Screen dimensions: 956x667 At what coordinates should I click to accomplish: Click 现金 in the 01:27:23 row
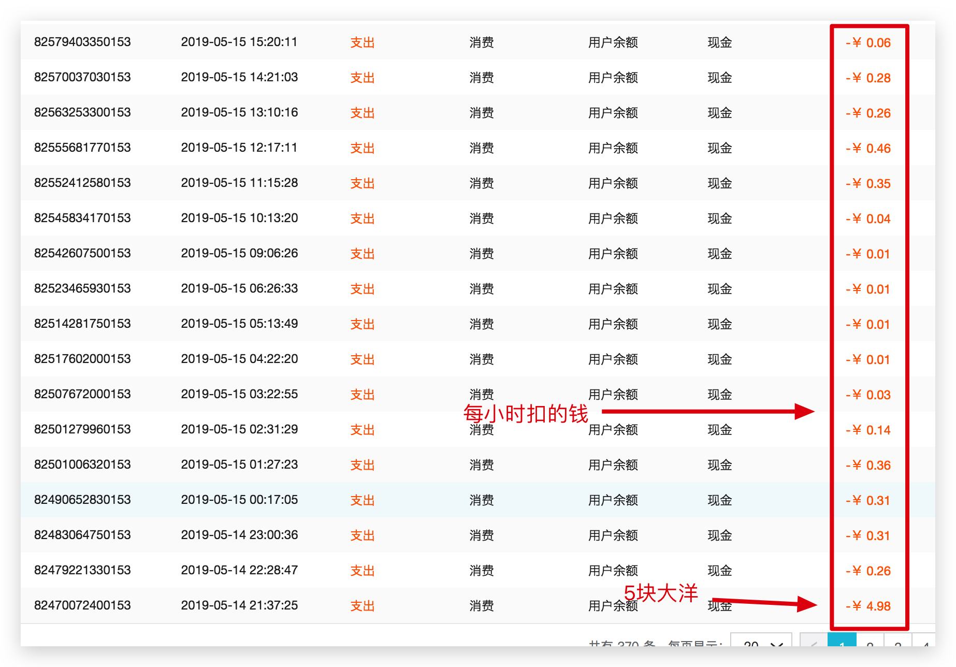720,465
